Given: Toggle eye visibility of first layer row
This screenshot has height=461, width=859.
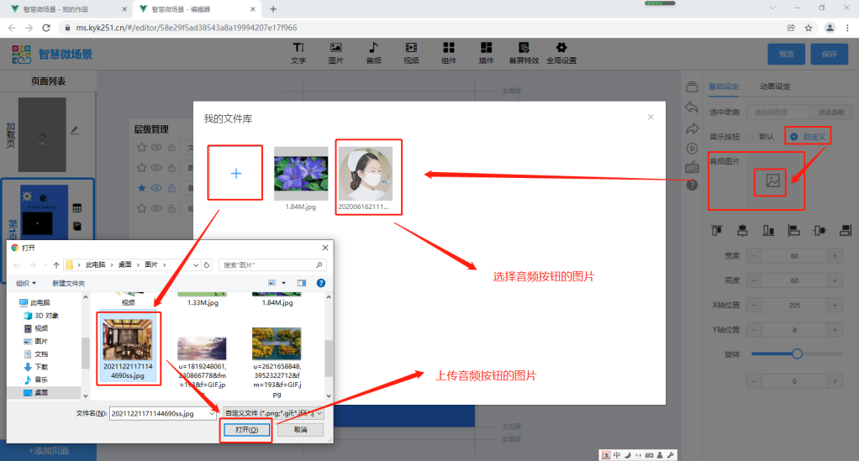Looking at the screenshot, I should coord(155,148).
